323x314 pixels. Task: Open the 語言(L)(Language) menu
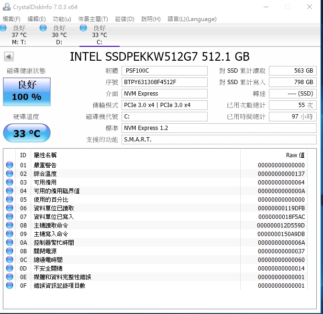(192, 19)
